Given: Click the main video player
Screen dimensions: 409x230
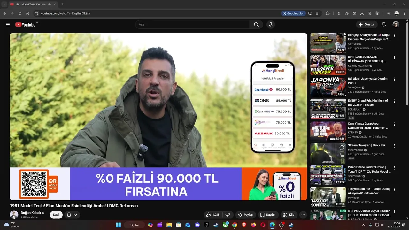Looking at the screenshot, I should [x=158, y=117].
